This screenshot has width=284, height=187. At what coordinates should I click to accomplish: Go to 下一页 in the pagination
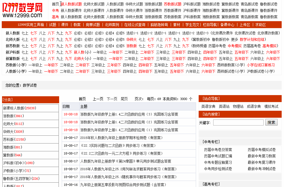coord(112,99)
